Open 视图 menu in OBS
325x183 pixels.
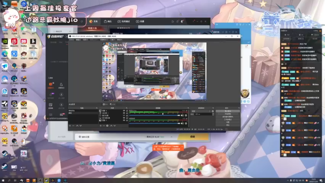point(85,39)
